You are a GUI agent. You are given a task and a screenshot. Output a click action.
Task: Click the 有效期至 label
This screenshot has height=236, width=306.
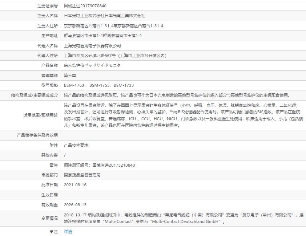[x=49, y=205]
